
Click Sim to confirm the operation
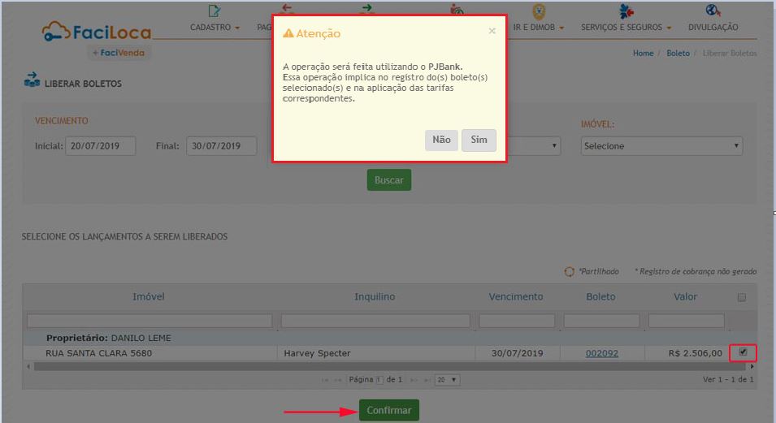coord(479,140)
